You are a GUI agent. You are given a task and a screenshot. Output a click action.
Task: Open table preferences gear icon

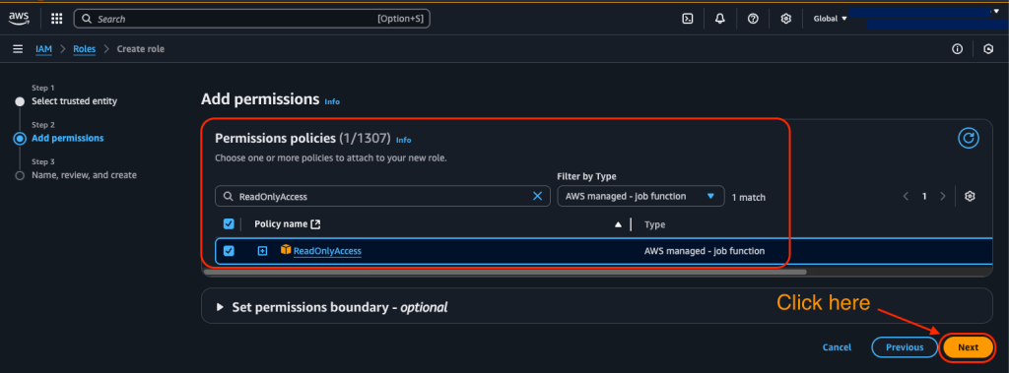click(x=971, y=196)
